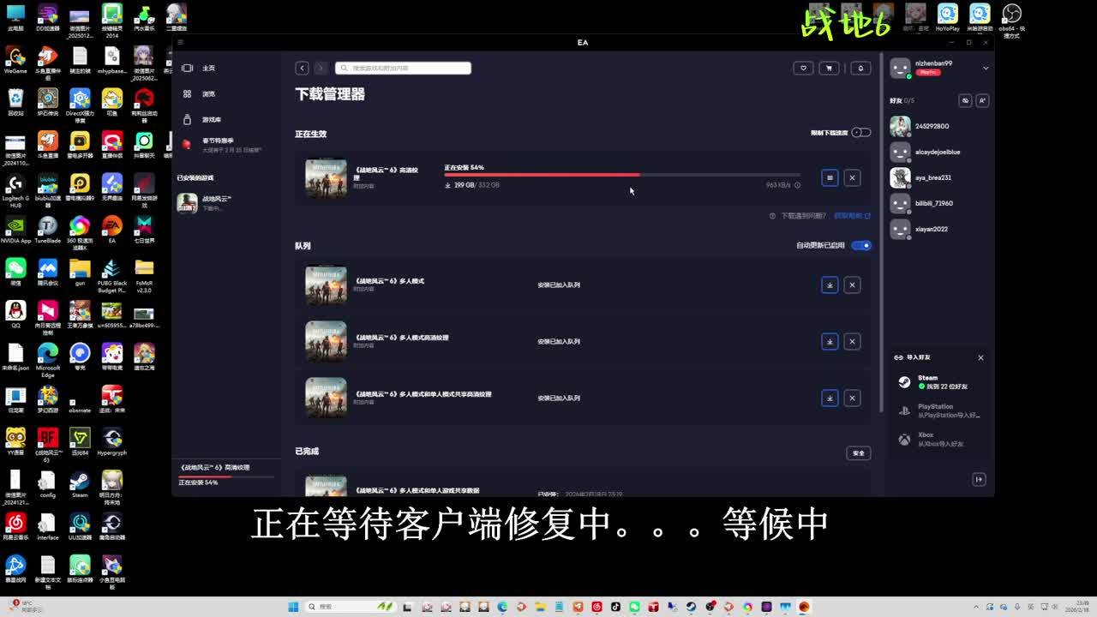Open 游戏库 in the sidebar
The width and height of the screenshot is (1097, 617).
(211, 120)
